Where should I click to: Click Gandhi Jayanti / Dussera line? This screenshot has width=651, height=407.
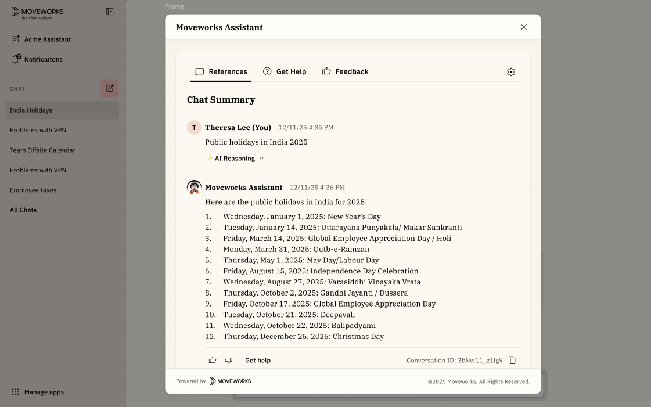(315, 293)
